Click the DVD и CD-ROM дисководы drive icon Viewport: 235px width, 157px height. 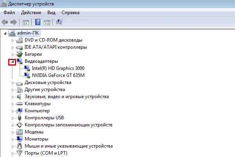click(x=20, y=40)
